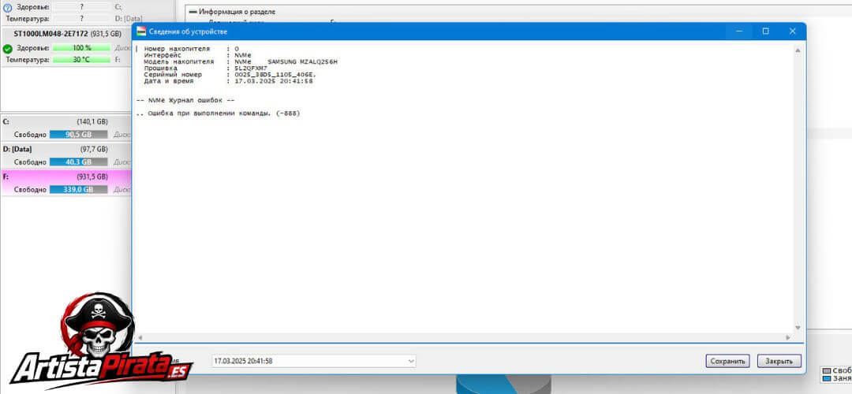Select the ST1000LM048-2E7172 disk in main window

tap(66, 34)
